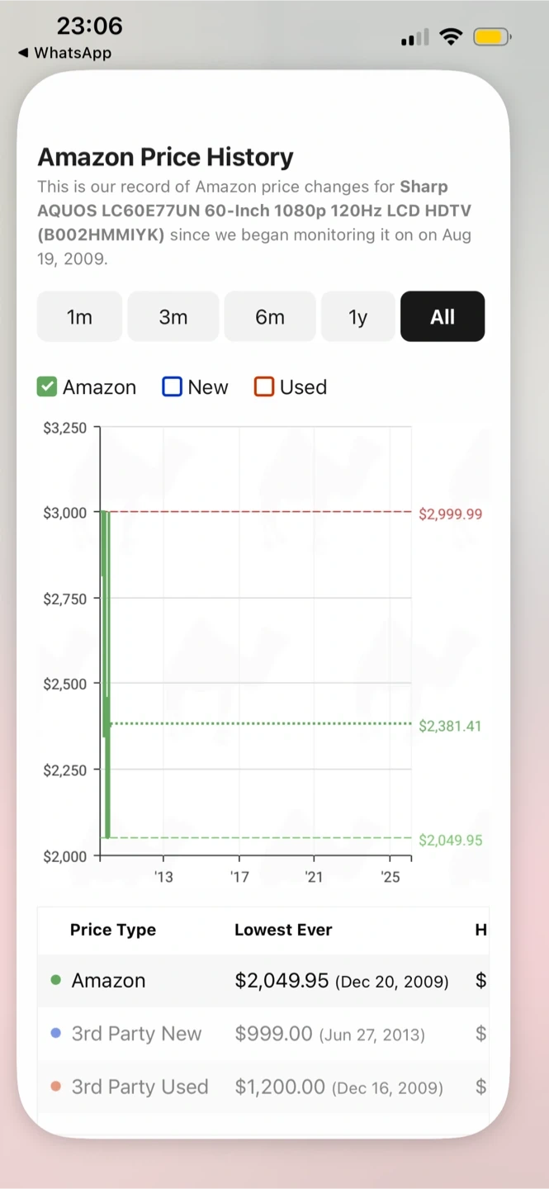Tap the $2,381.41 average price label

pyautogui.click(x=450, y=726)
